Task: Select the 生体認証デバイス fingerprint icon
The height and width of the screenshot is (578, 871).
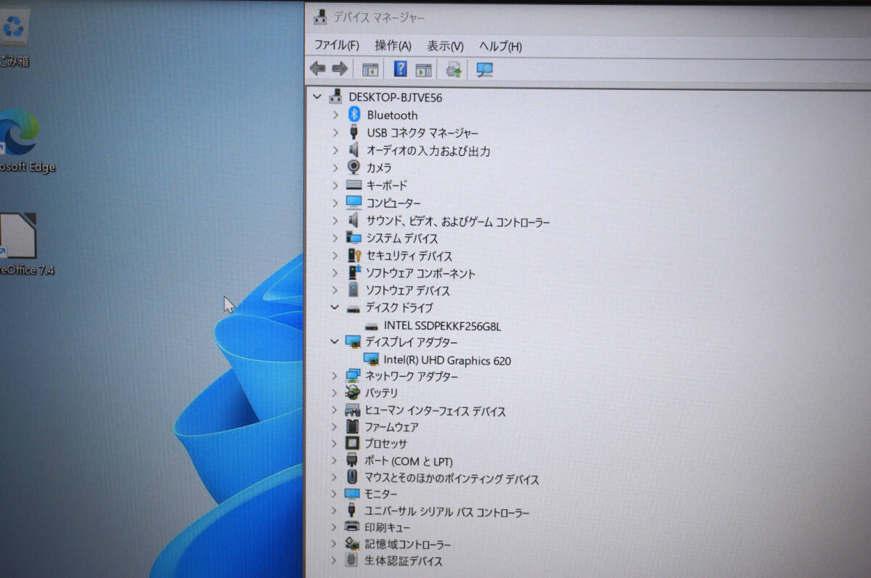Action: (x=352, y=560)
